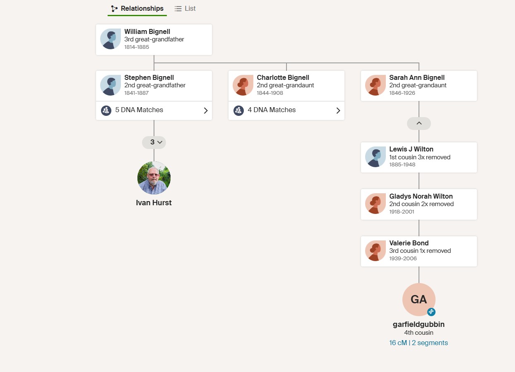Click Sarah Ann Bignell's avatar icon
The image size is (515, 372).
[x=375, y=85]
